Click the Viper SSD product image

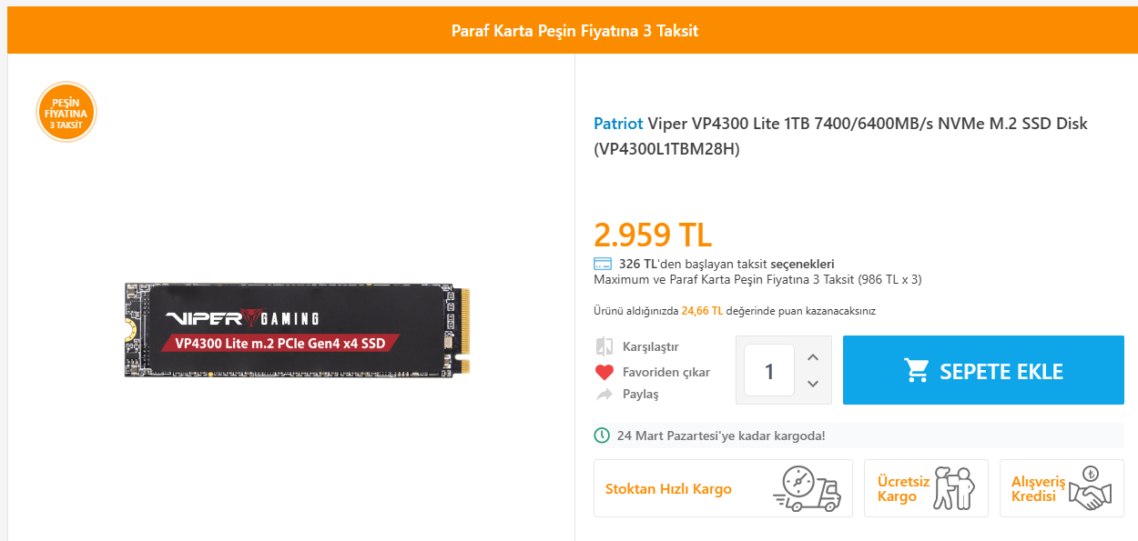(299, 330)
